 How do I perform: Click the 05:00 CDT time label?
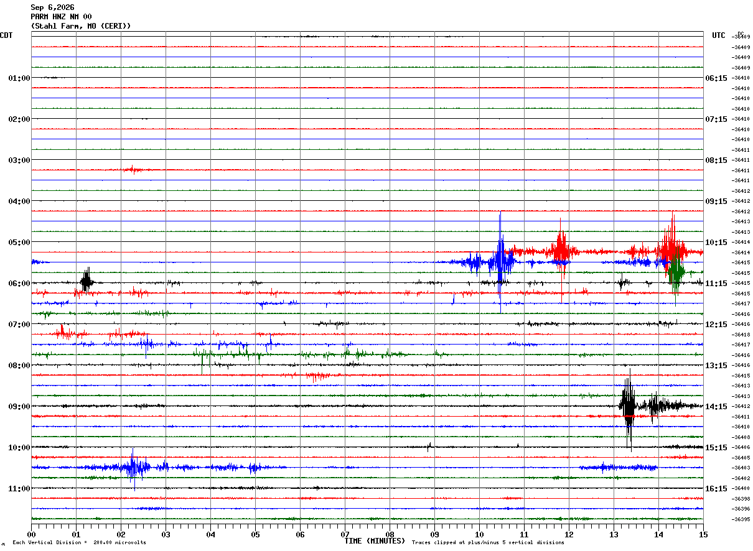[19, 243]
